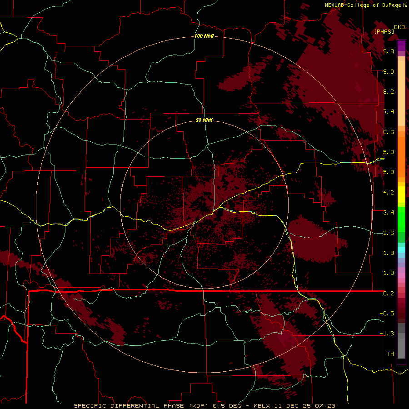Click the 1.8 scale value
Viewport: 409px width, 409px height.
(389, 253)
